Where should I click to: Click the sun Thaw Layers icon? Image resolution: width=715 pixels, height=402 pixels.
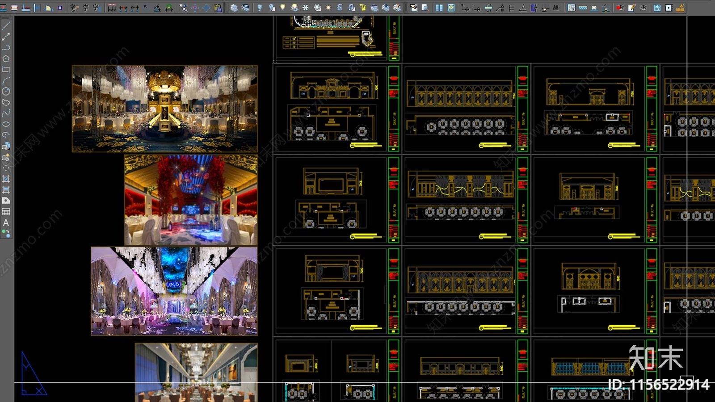[328, 8]
